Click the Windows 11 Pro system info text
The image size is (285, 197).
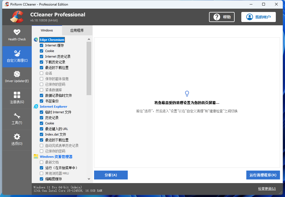[58, 187]
